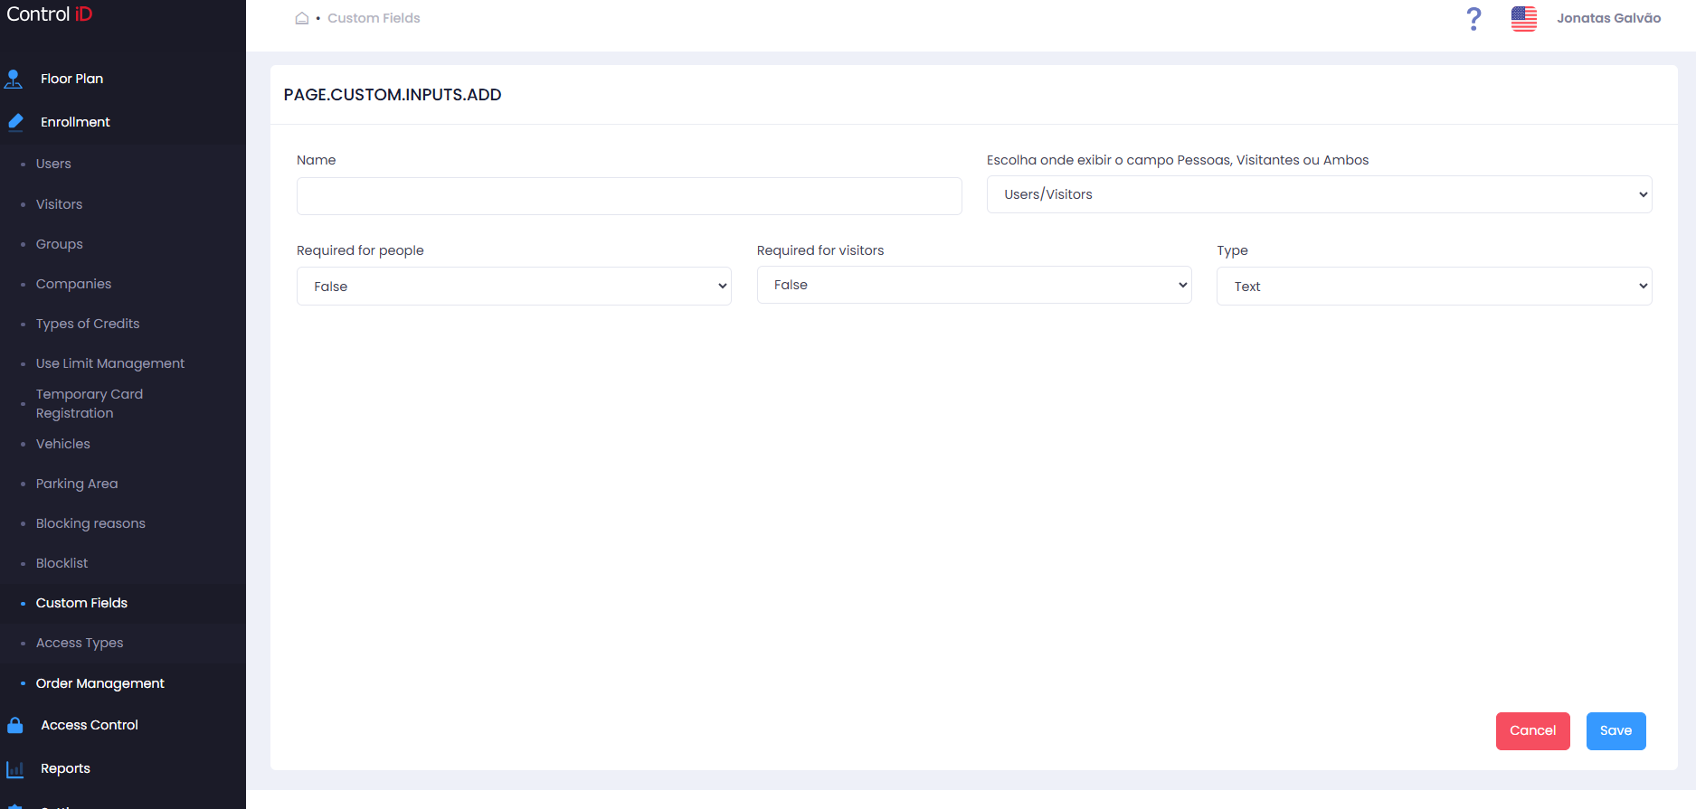
Task: Collapse the Enrollment sidebar section
Action: click(75, 122)
